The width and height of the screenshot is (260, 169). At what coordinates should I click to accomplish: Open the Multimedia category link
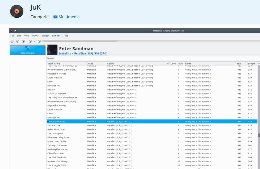(69, 17)
